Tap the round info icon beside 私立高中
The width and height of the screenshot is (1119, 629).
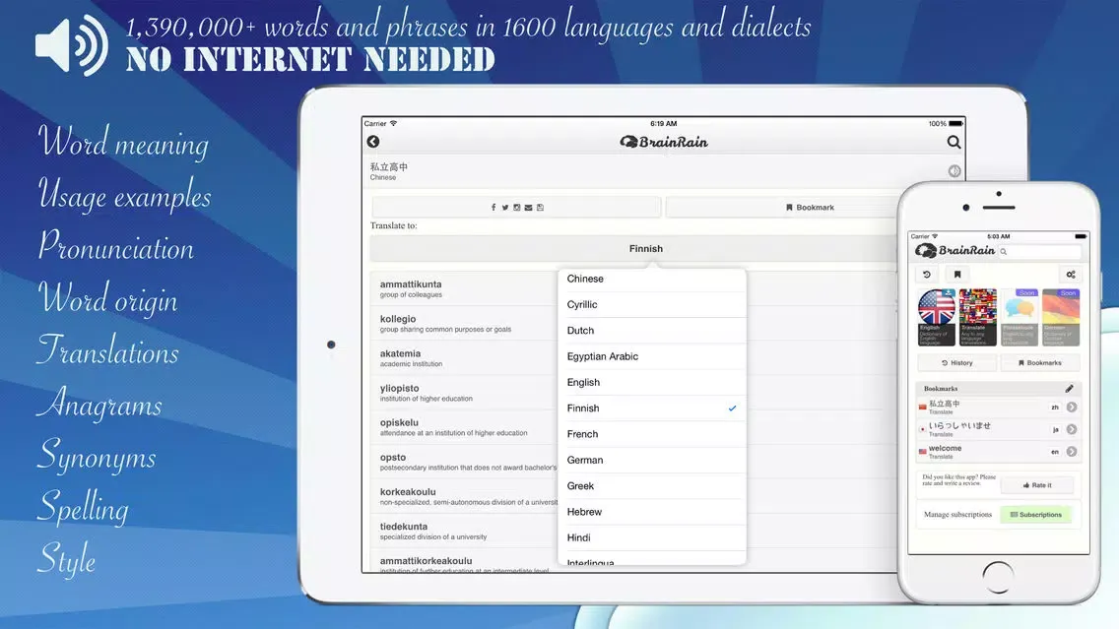(x=954, y=171)
